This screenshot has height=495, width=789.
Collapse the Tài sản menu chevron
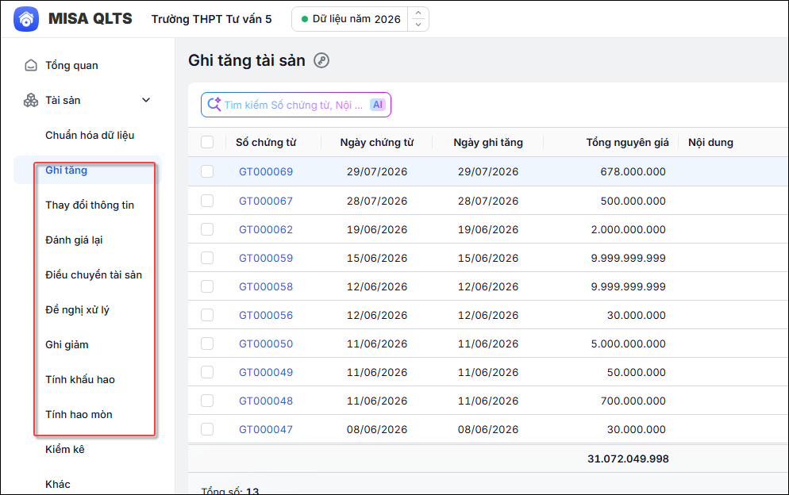click(x=146, y=100)
